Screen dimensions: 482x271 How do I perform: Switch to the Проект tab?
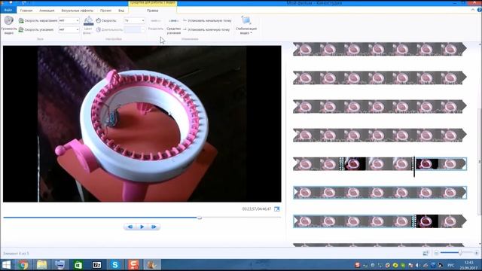[x=105, y=11]
